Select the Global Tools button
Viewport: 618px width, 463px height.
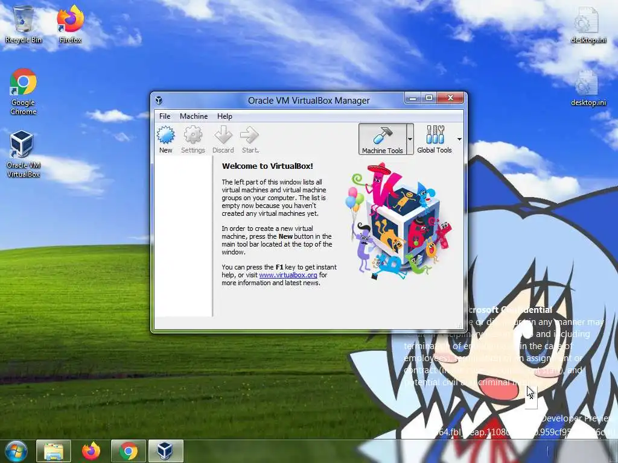tap(435, 139)
